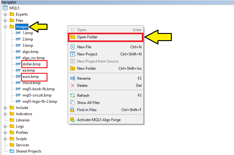Screen dimensions: 234x155
Task: Click the Libraries folder icon
Action: pos(12,120)
